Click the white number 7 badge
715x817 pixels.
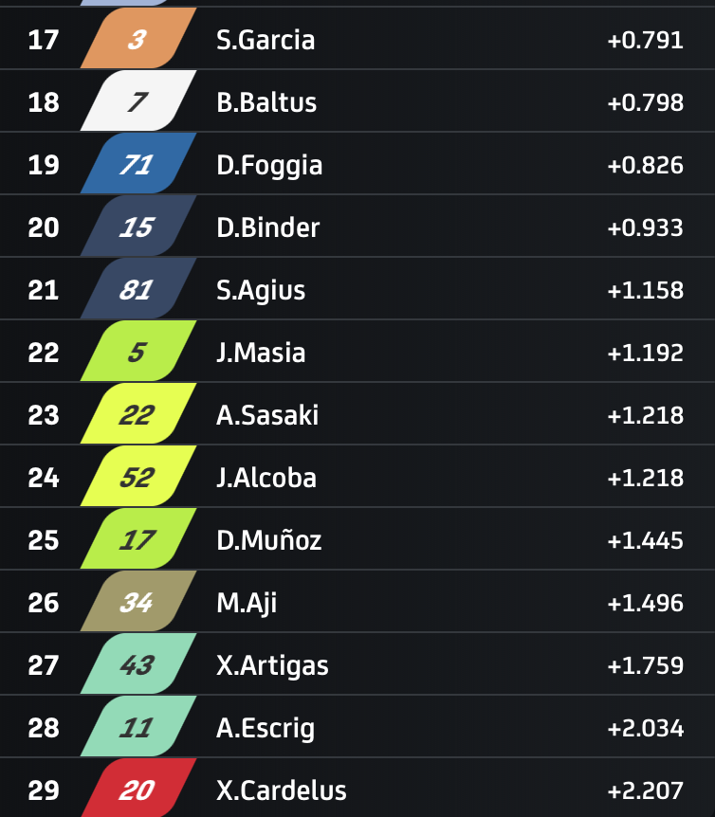[137, 102]
